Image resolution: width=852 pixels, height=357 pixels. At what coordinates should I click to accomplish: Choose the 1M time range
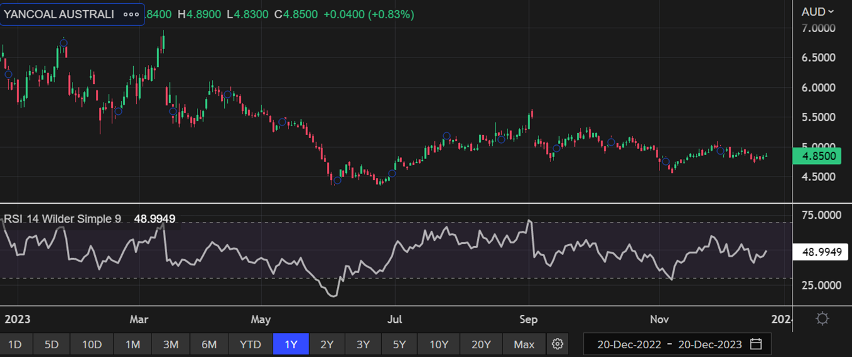133,344
